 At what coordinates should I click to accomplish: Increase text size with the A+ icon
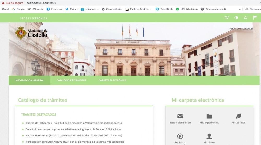coord(245,18)
